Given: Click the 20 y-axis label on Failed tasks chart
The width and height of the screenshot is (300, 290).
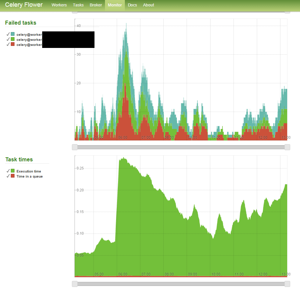Looking at the screenshot, I should 79,83.
